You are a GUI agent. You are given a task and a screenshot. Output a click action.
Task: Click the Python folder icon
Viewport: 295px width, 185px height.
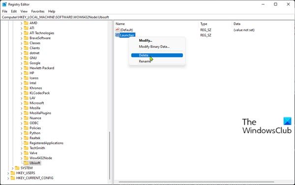click(x=26, y=133)
